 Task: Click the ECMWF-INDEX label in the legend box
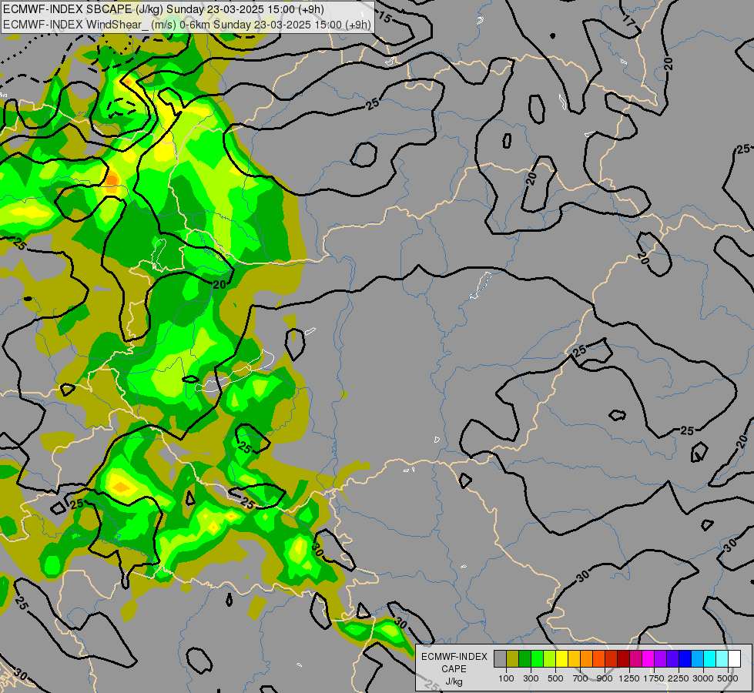pos(454,657)
